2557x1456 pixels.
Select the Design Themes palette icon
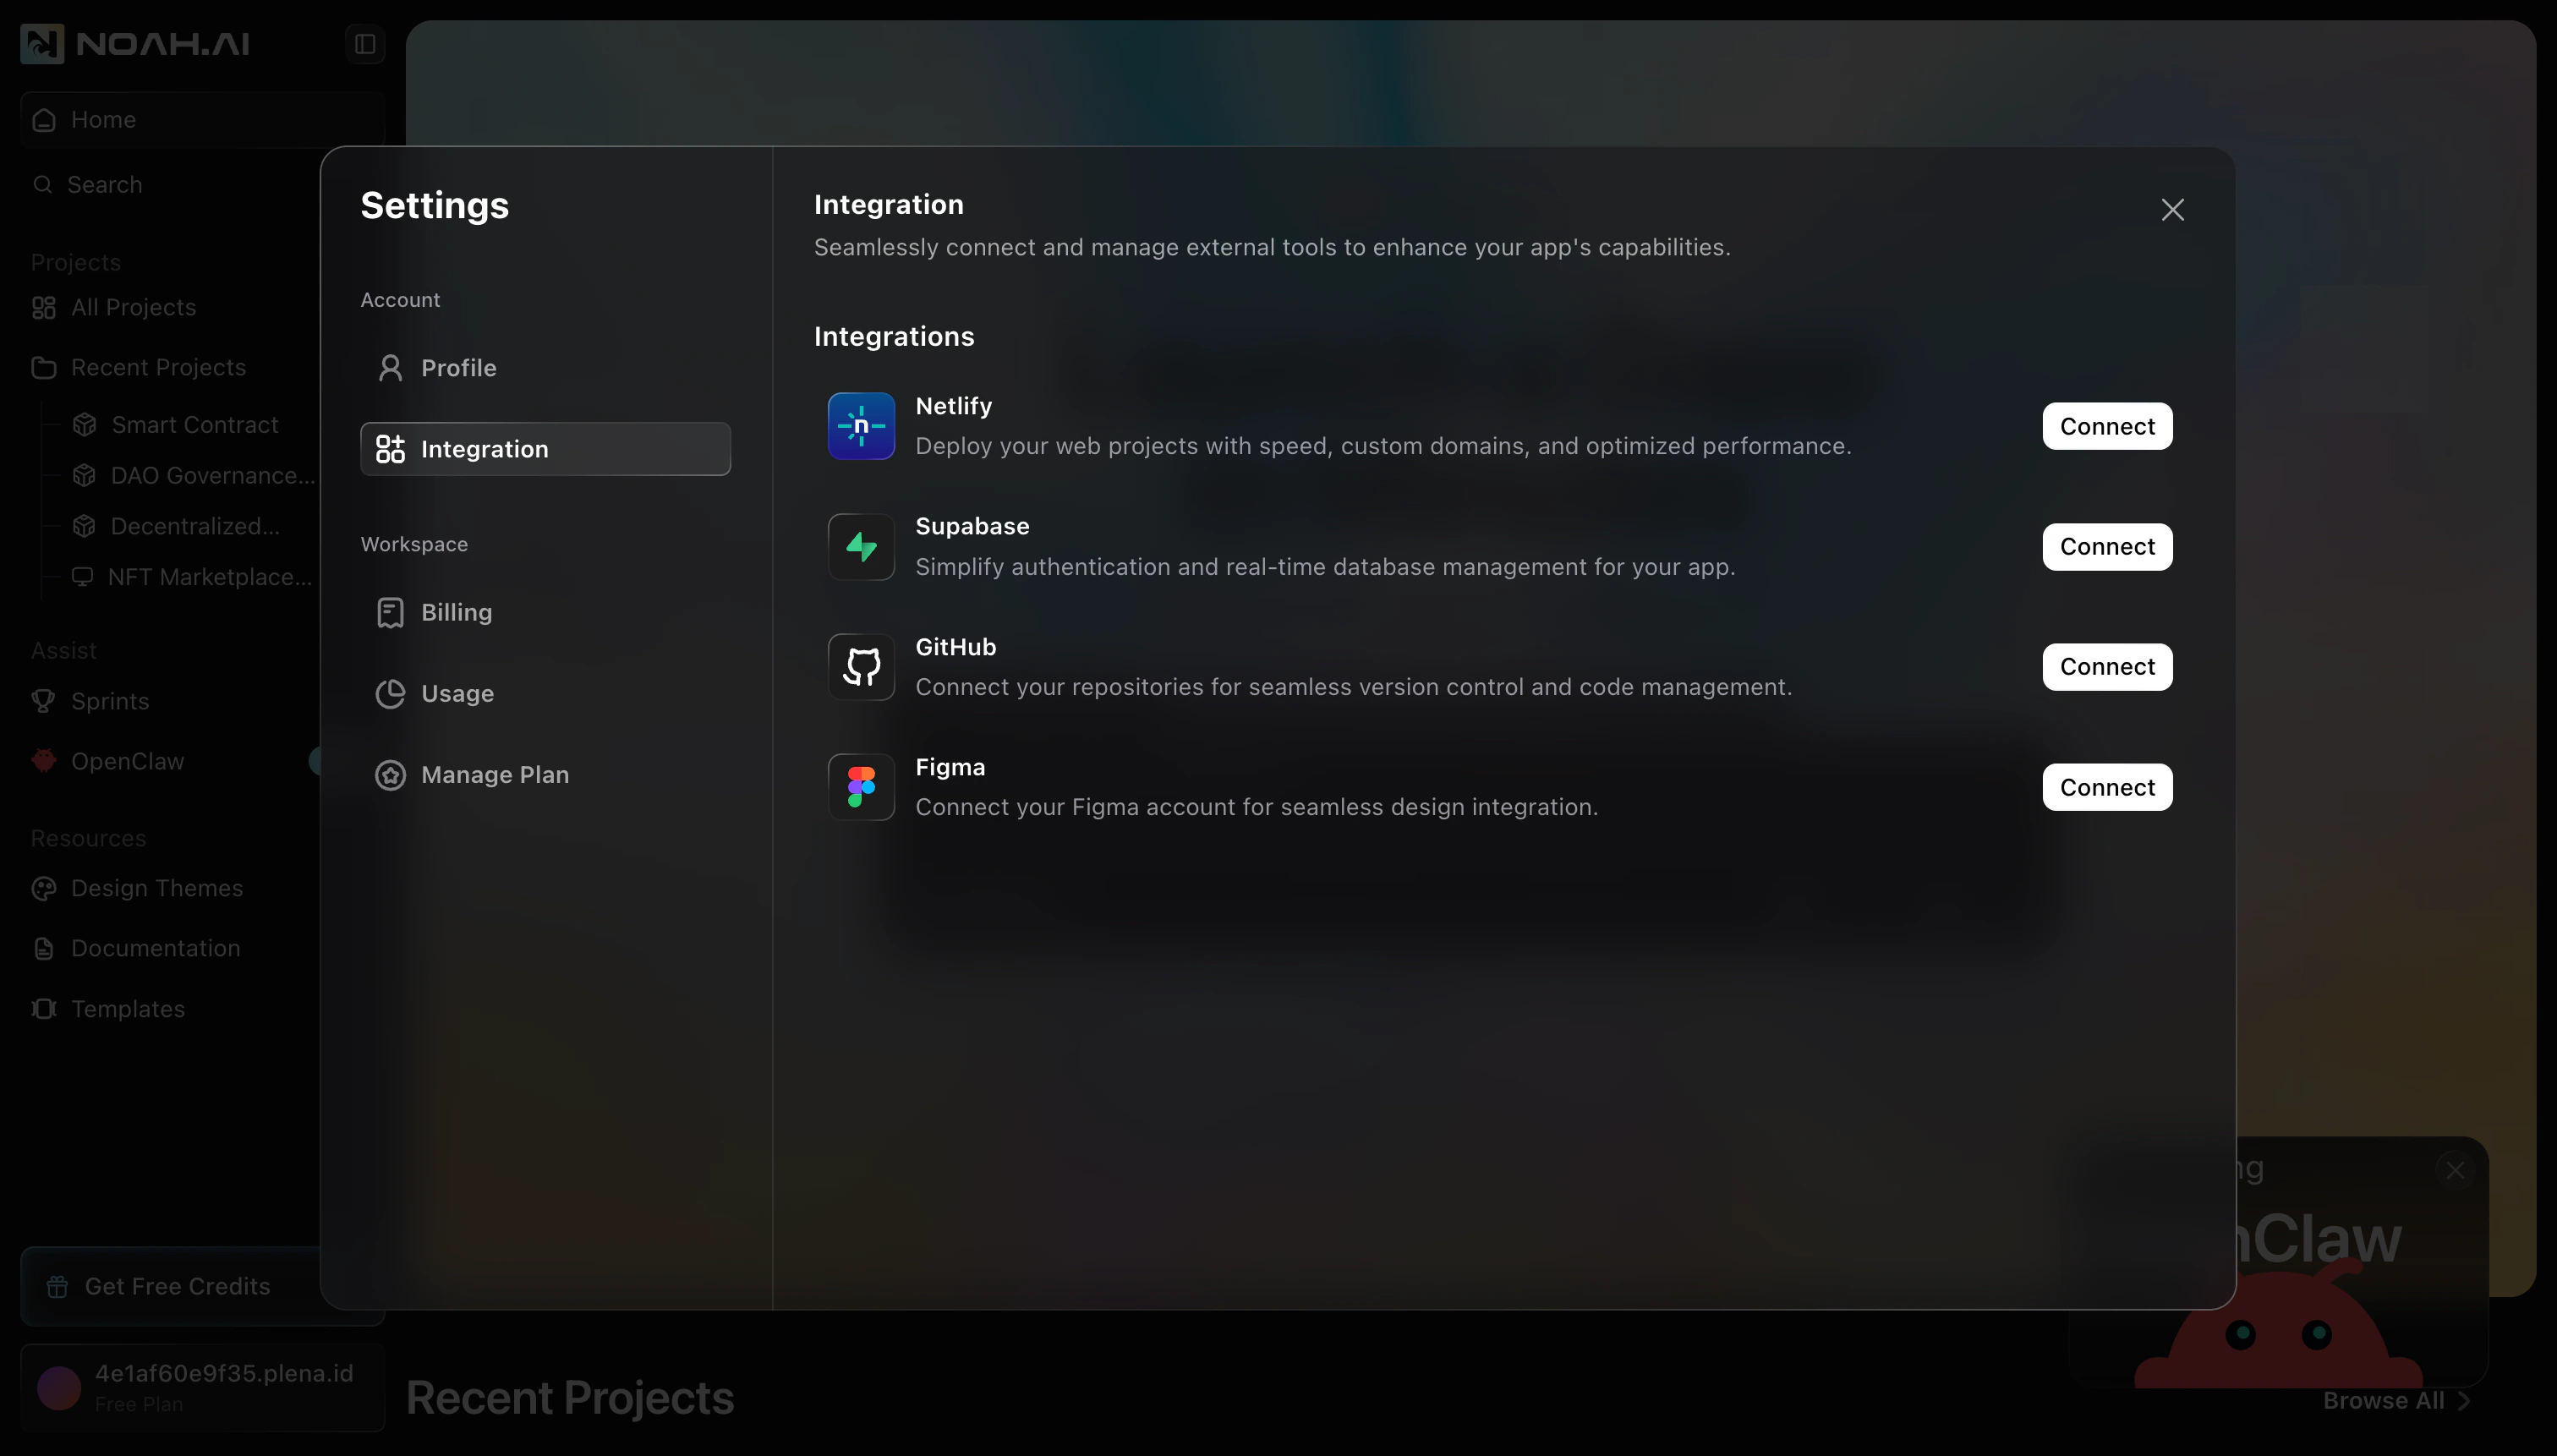[43, 888]
